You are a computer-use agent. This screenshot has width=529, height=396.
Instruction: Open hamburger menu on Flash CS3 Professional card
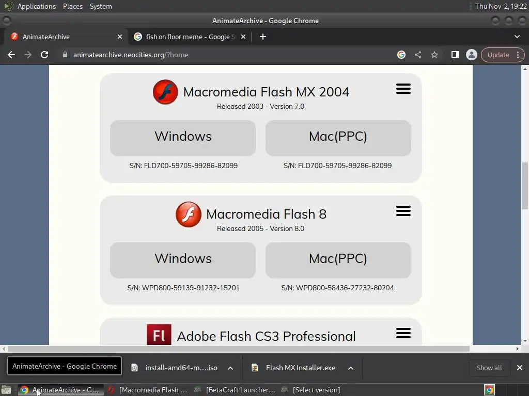point(403,334)
